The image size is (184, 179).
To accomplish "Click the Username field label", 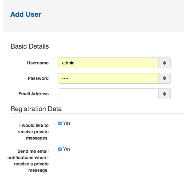I will pyautogui.click(x=38, y=63).
